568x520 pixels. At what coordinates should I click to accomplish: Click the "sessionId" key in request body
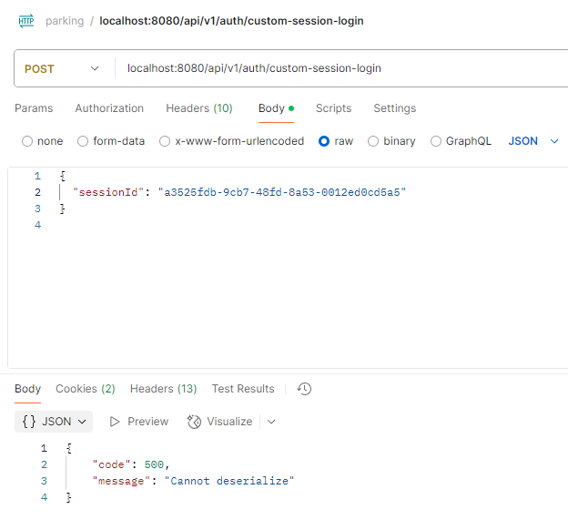[108, 192]
